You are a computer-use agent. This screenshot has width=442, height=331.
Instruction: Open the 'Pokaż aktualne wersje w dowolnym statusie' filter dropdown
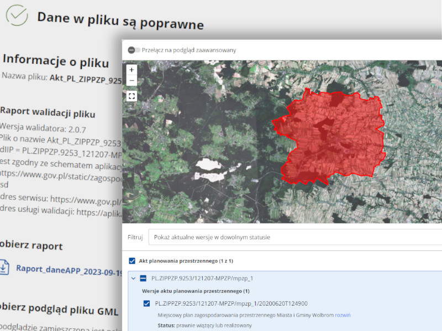(295, 237)
